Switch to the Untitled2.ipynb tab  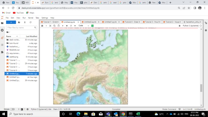90,22
